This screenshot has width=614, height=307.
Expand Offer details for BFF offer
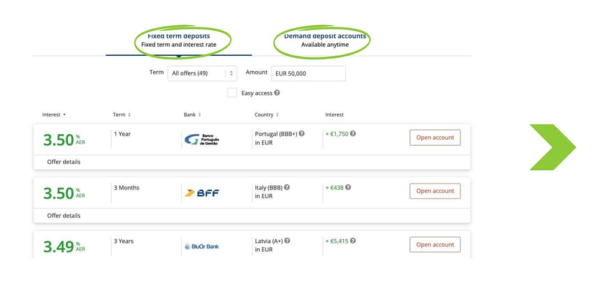64,215
